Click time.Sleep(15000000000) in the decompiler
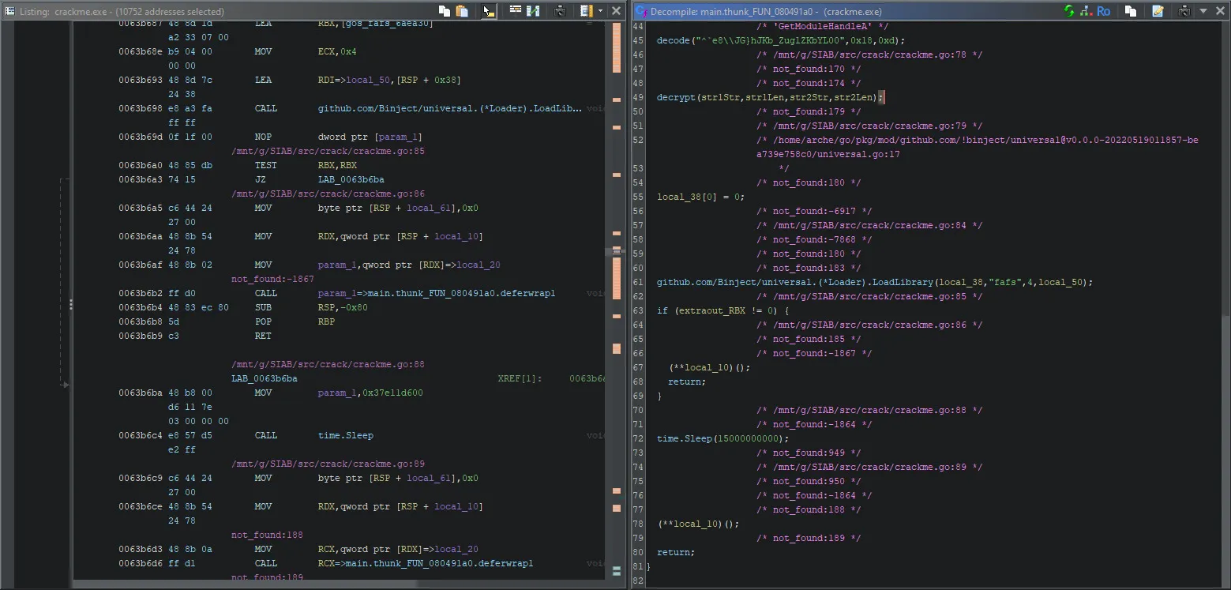Screen dimensions: 1231x590 click(722, 438)
